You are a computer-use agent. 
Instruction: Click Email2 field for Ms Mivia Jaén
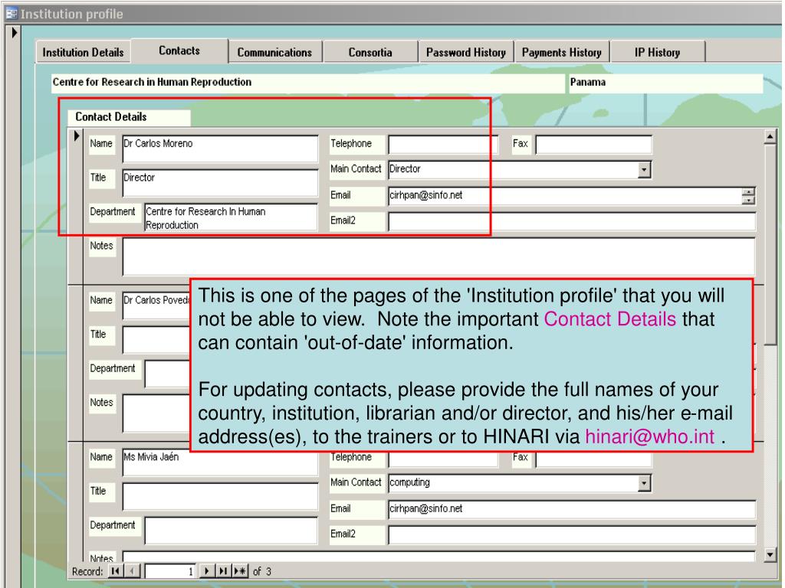point(572,534)
